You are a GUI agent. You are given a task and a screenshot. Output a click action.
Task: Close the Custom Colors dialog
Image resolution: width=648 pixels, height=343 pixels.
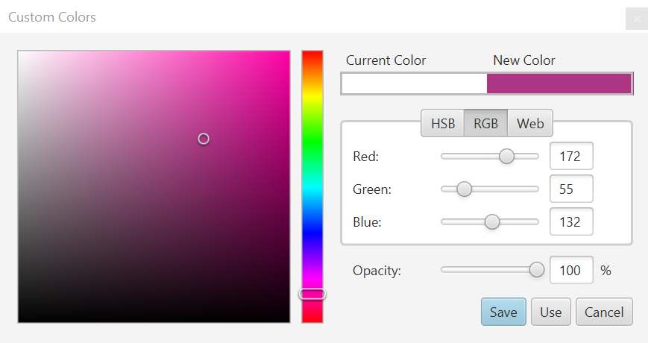[x=637, y=19]
